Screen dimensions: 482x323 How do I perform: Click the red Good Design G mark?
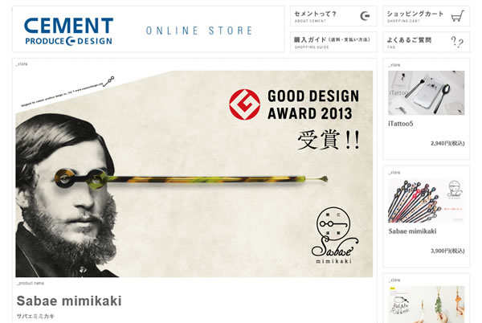coord(244,104)
